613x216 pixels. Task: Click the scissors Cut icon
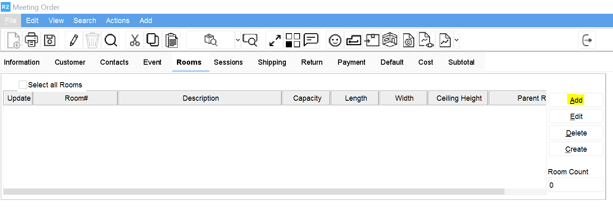pyautogui.click(x=134, y=40)
